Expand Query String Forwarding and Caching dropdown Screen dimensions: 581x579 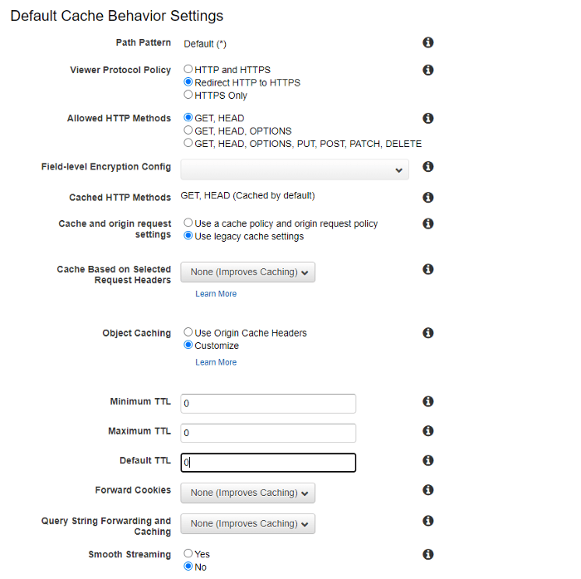click(x=247, y=523)
